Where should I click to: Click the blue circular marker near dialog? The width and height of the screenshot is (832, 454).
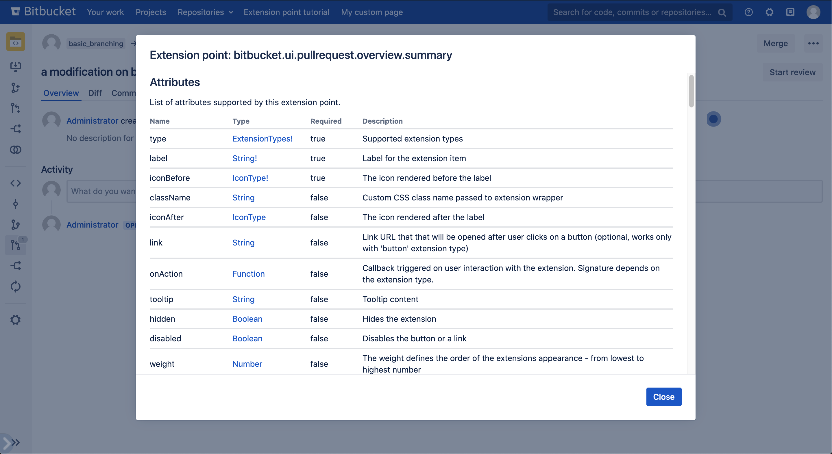point(713,119)
